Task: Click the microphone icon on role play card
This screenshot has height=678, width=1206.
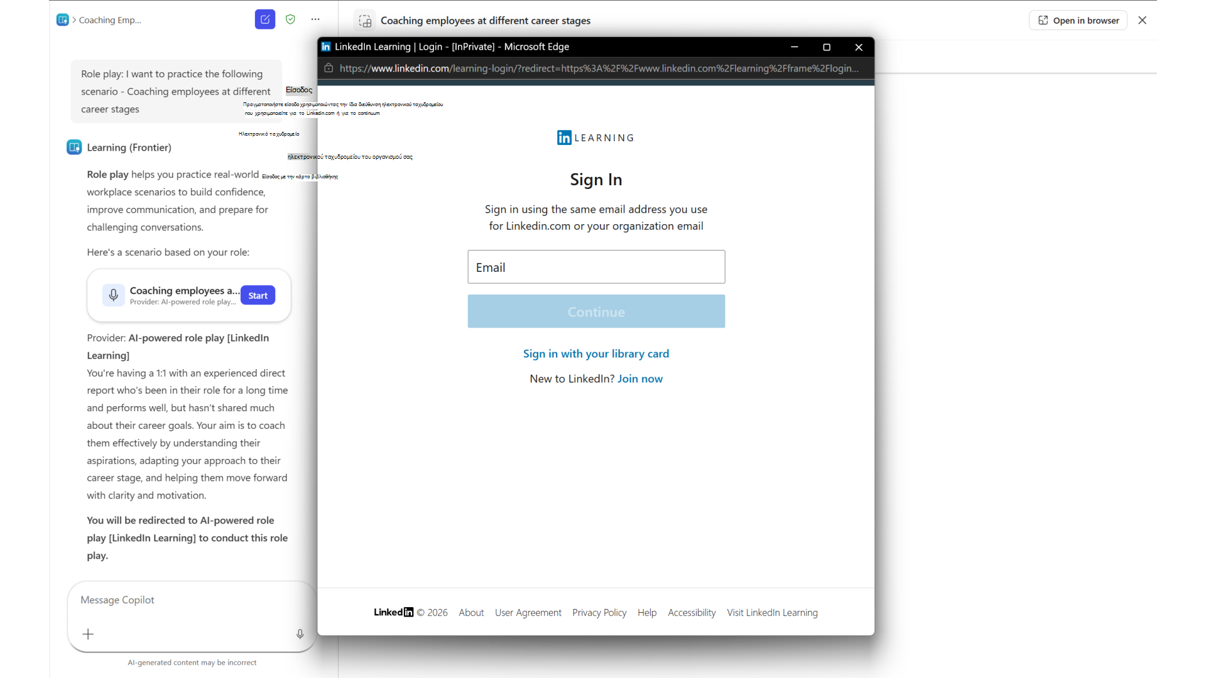Action: click(x=114, y=295)
